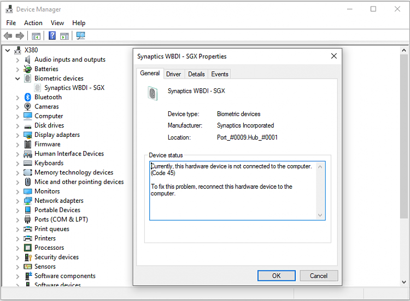Click device status scroll down arrow
This screenshot has height=301, width=410.
[x=320, y=215]
